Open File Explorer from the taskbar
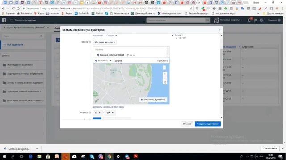286x160 pixels. click(x=39, y=156)
